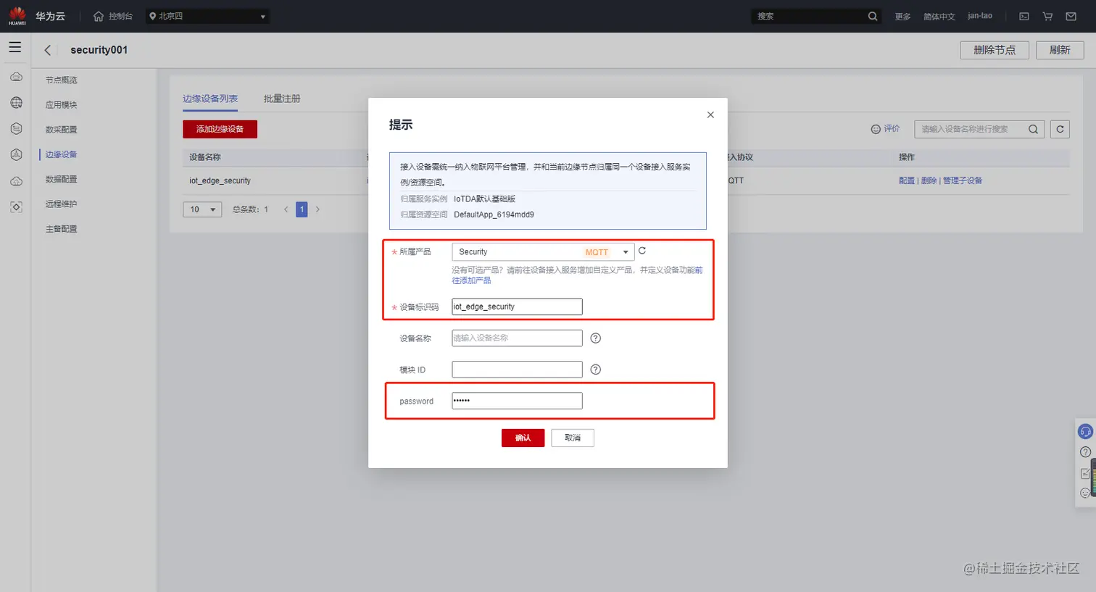Click the 模块 ID input field
The image size is (1096, 592).
coord(517,370)
